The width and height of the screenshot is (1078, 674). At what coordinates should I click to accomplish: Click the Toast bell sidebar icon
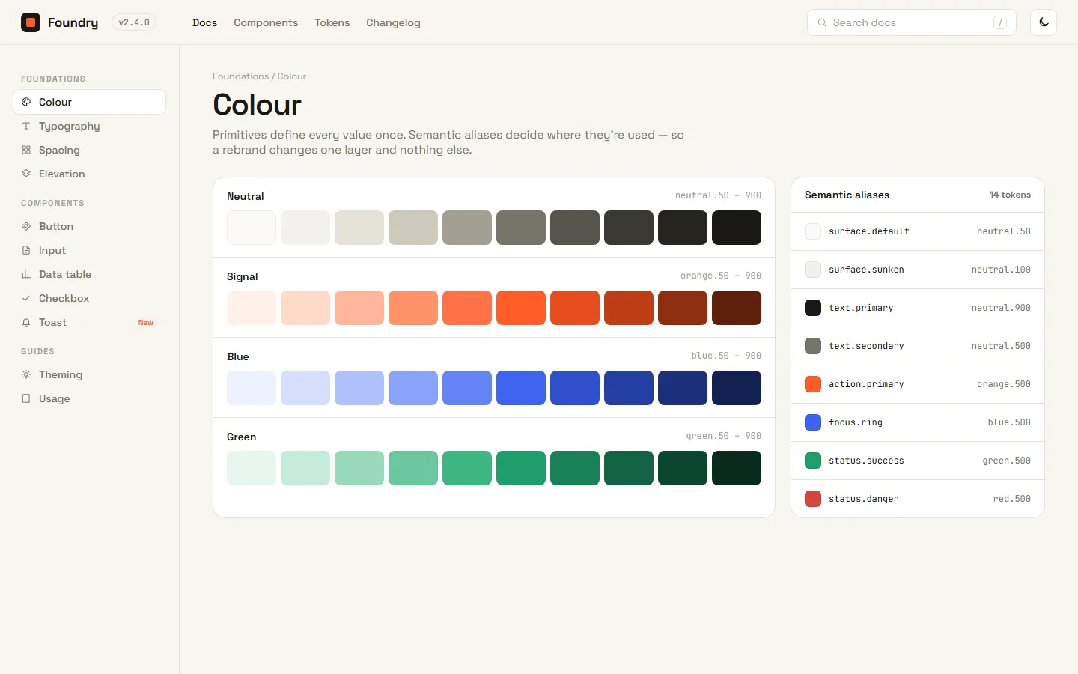(x=26, y=322)
